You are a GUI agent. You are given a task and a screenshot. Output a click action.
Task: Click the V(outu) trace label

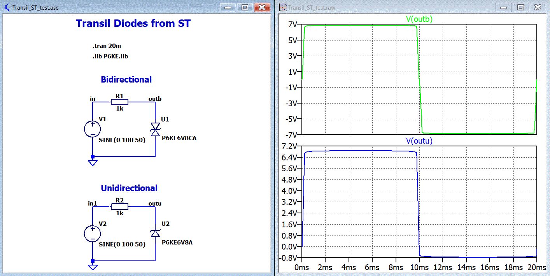418,141
